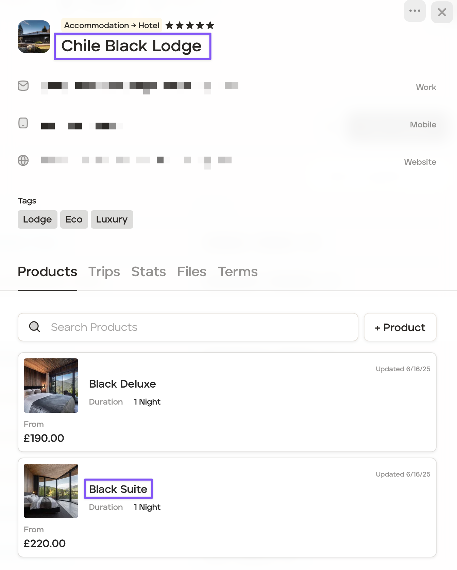Click the email envelope icon
This screenshot has height=570, width=457.
[23, 86]
